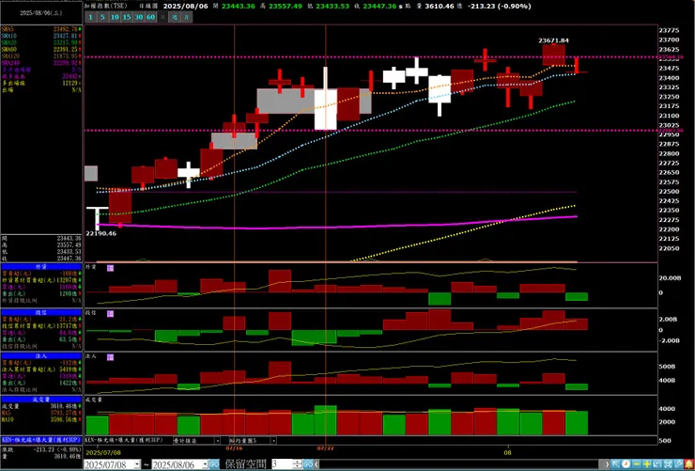Click the 日線圖 chart type label

(x=148, y=7)
